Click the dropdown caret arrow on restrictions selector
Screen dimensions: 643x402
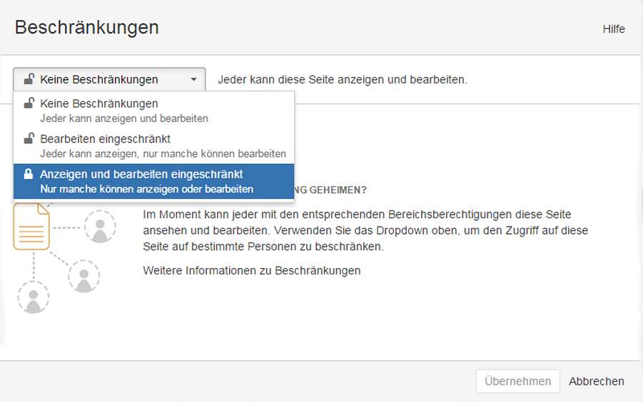(x=193, y=80)
